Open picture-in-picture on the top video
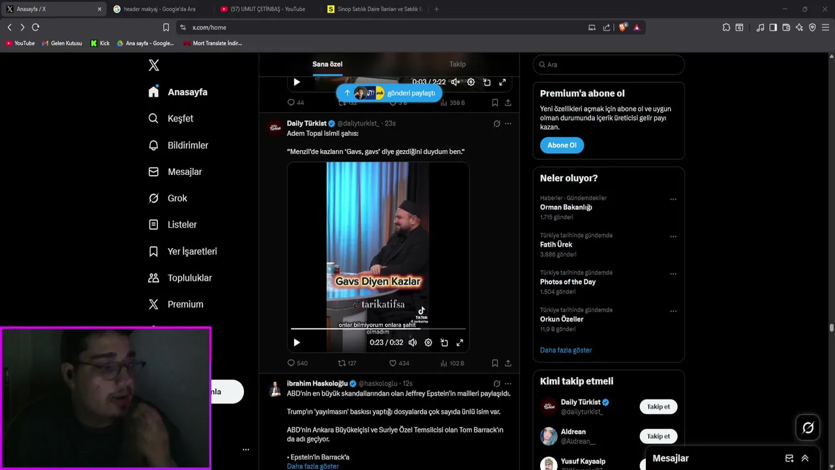The height and width of the screenshot is (470, 835). [x=487, y=82]
